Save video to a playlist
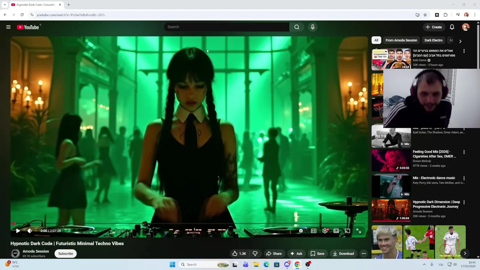Screen dimensions: 480x270 tap(317, 253)
